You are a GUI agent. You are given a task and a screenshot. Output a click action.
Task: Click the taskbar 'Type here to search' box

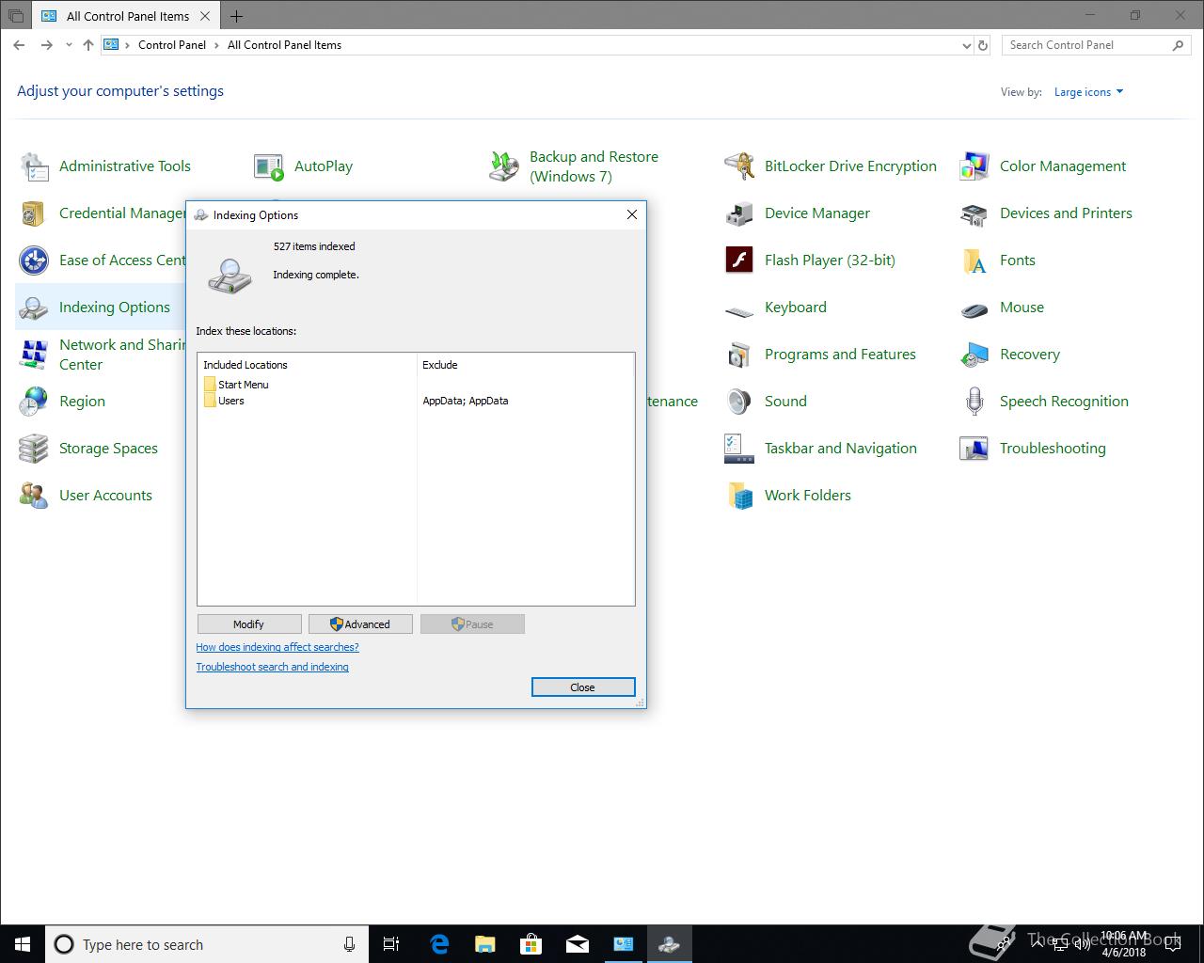(x=207, y=944)
